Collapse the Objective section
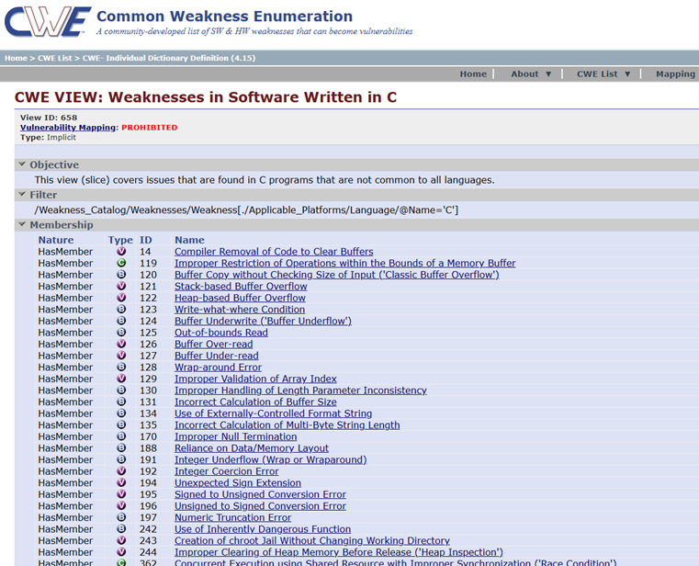699x566 pixels. [22, 164]
